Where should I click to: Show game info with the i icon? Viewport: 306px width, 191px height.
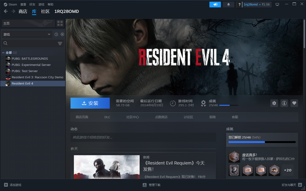coord(284,103)
